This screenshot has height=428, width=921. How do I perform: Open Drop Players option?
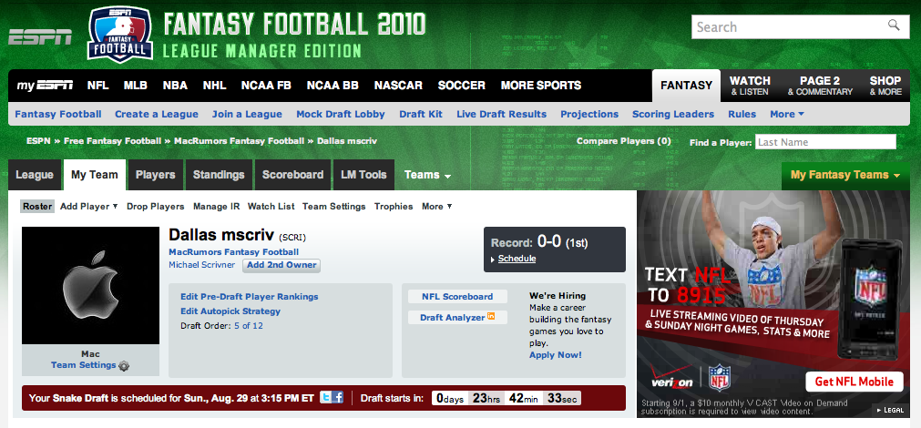(156, 207)
